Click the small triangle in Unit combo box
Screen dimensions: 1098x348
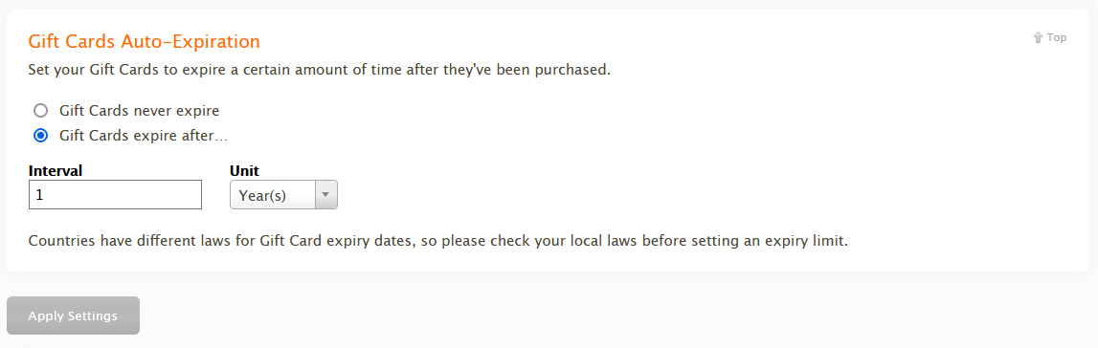click(326, 195)
